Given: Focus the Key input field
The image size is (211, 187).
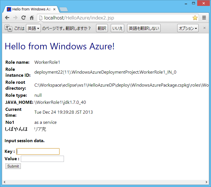Looking at the screenshot, I should tap(38, 151).
